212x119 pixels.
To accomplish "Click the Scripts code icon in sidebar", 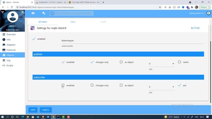I will coord(4,65).
